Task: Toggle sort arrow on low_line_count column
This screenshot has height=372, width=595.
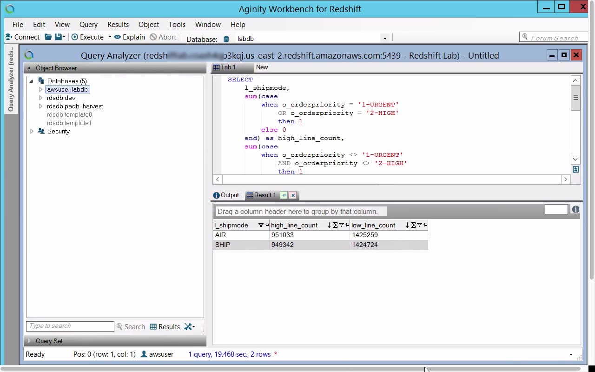Action: (407, 226)
